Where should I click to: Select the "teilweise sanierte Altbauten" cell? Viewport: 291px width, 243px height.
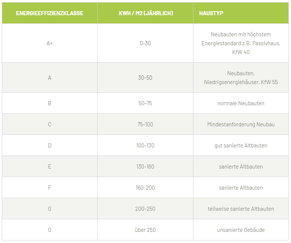click(x=241, y=209)
